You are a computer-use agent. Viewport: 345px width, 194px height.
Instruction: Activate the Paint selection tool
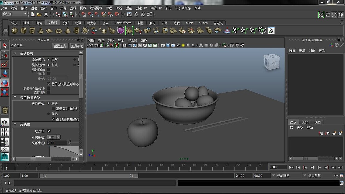(x=5, y=64)
